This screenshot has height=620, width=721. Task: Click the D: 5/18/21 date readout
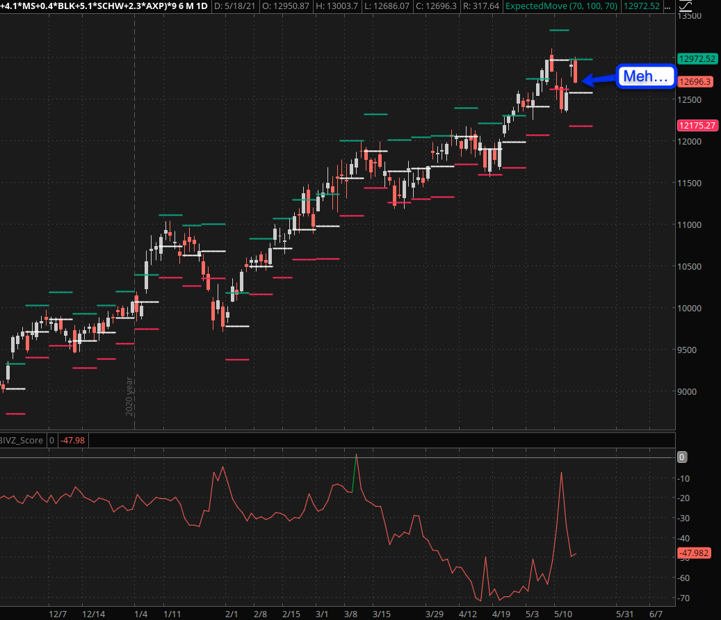[x=234, y=6]
